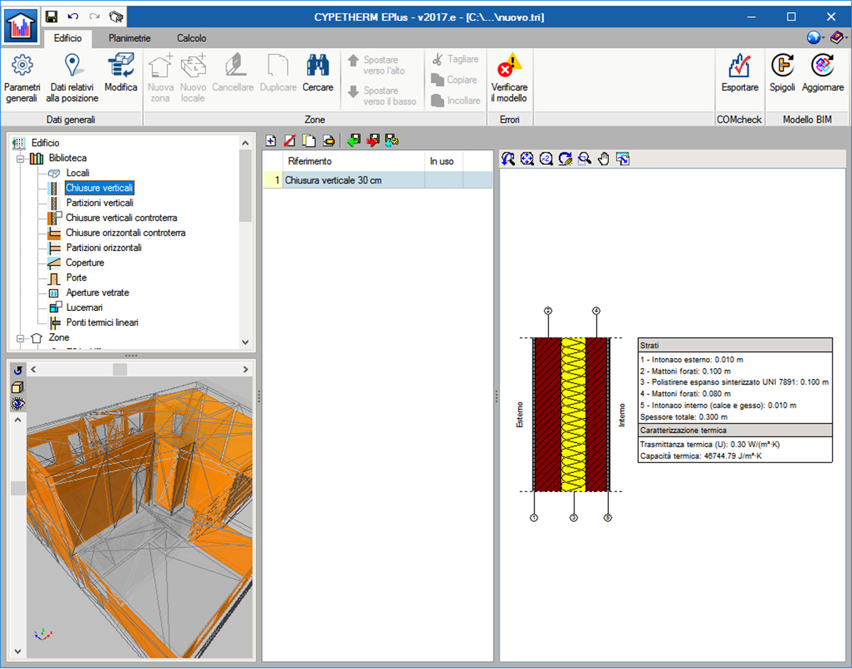Select Partizioni verticali in the tree

[x=100, y=203]
